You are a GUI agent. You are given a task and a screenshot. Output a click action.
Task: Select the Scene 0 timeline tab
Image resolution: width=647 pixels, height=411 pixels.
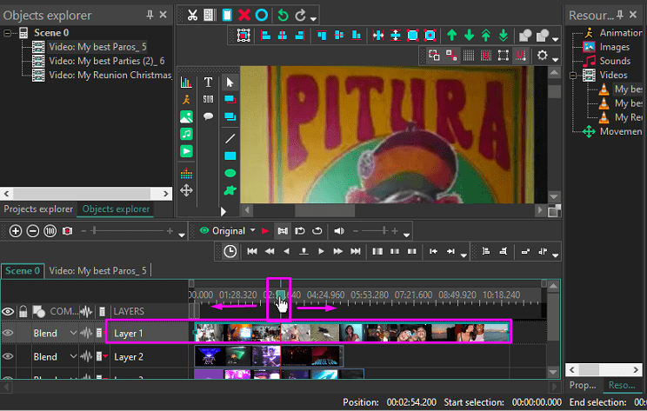(23, 271)
